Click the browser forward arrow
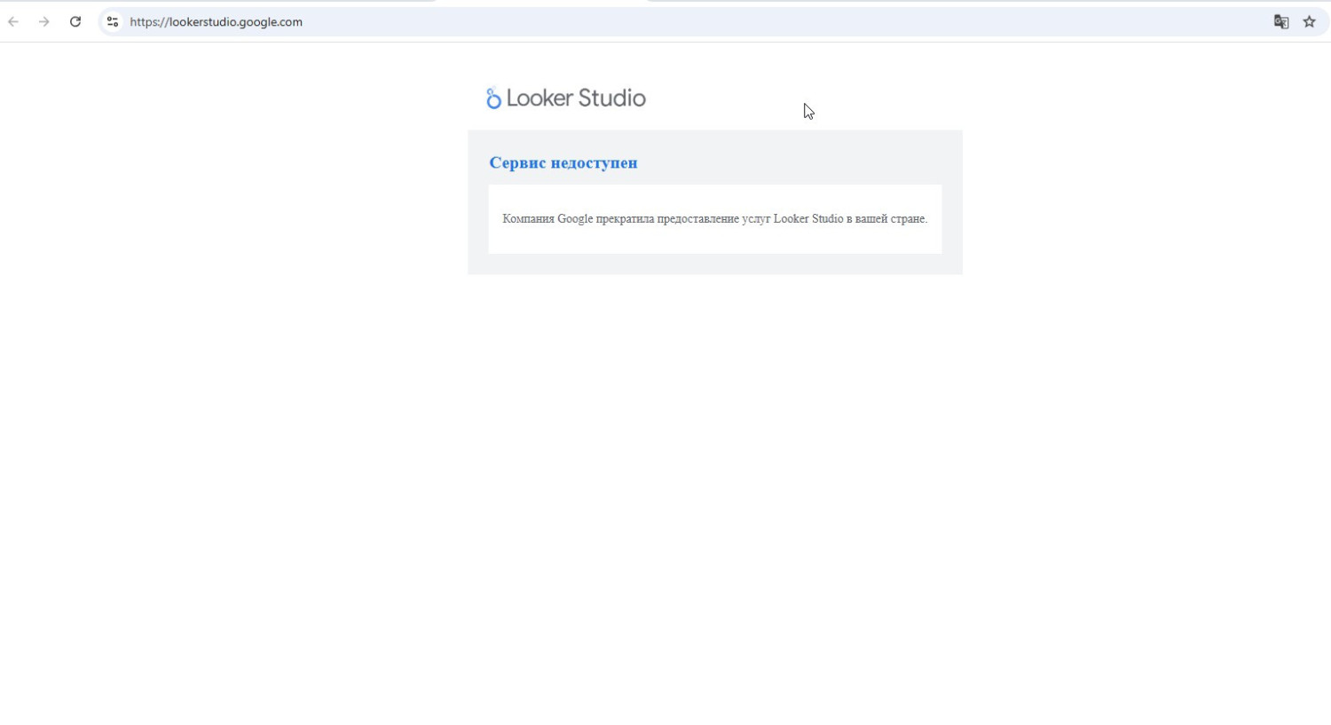 click(x=44, y=22)
